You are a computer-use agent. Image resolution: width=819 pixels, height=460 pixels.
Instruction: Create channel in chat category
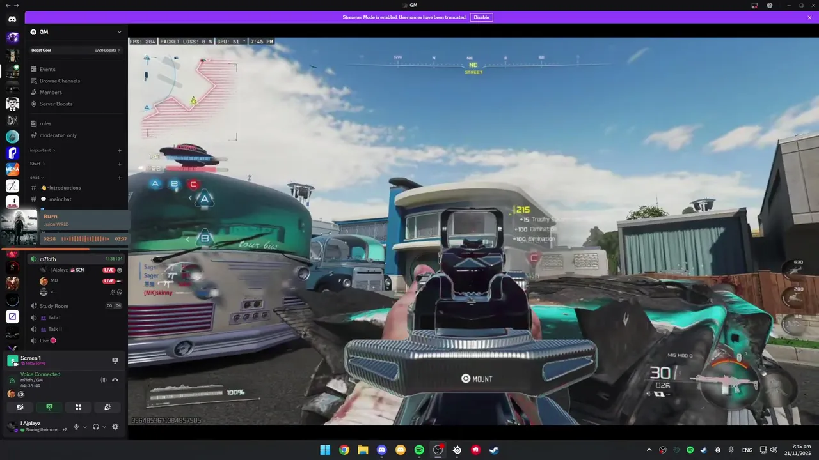[x=120, y=177]
